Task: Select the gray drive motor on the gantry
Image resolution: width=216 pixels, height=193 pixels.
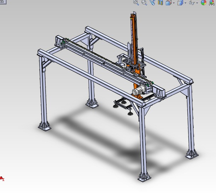Action: pos(138,91)
